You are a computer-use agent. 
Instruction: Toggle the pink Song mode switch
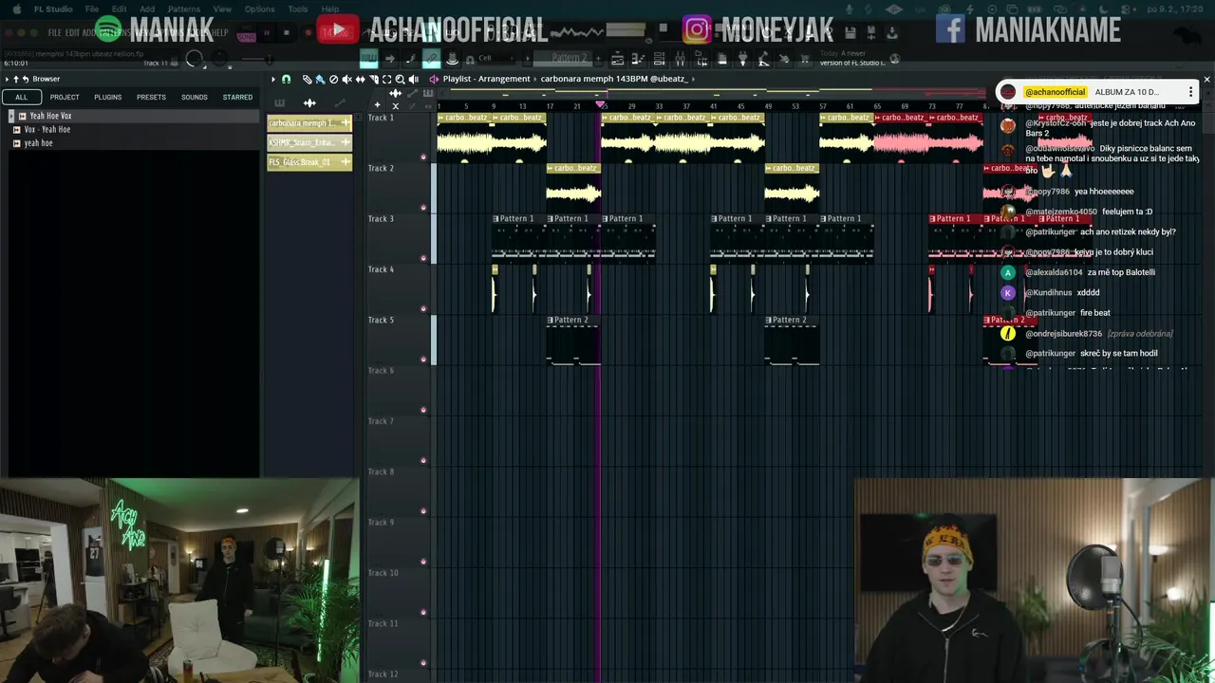247,35
